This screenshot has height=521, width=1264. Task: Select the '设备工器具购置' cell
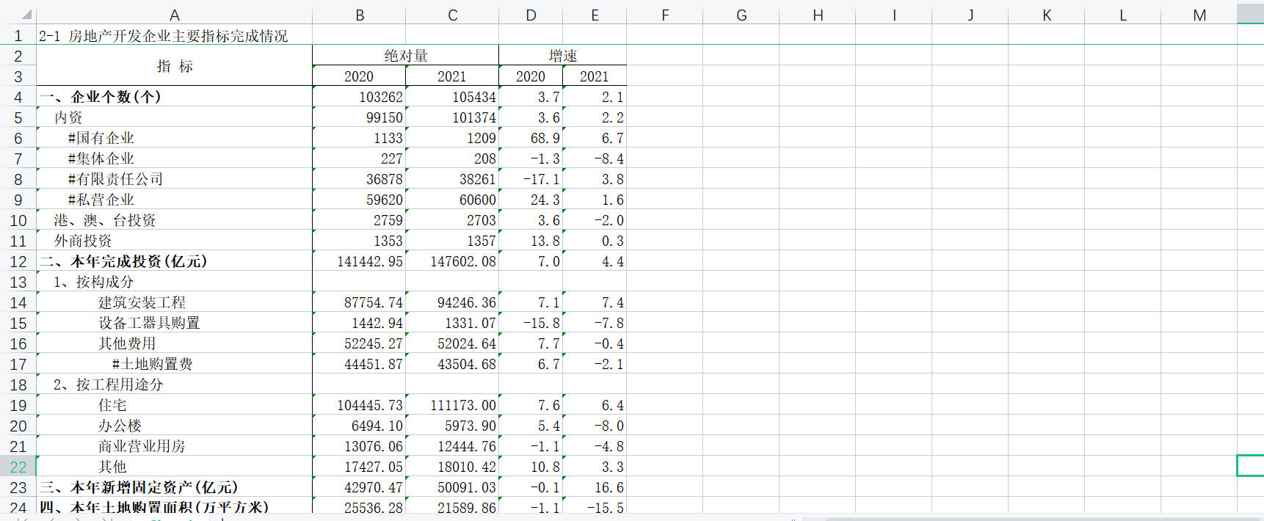pos(175,323)
